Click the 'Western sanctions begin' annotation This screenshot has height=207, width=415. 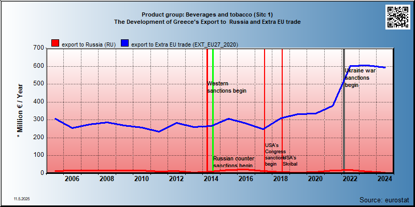[x=227, y=87]
